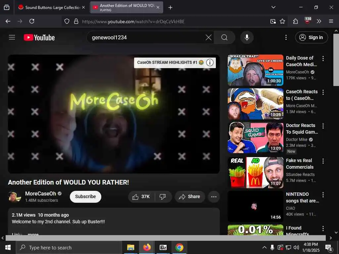This screenshot has height=254, width=339.
Task: Expand the description with more
Action: pos(33,234)
